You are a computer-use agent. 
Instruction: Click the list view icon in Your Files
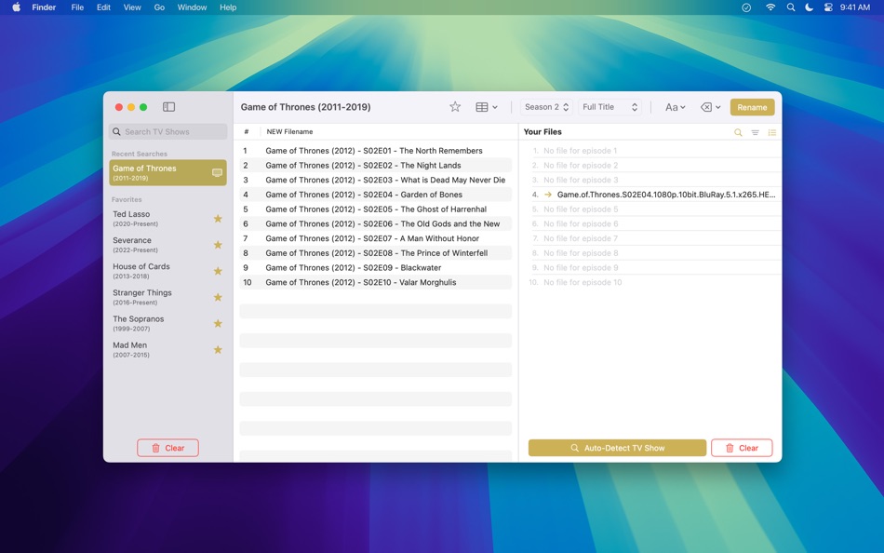pyautogui.click(x=771, y=132)
